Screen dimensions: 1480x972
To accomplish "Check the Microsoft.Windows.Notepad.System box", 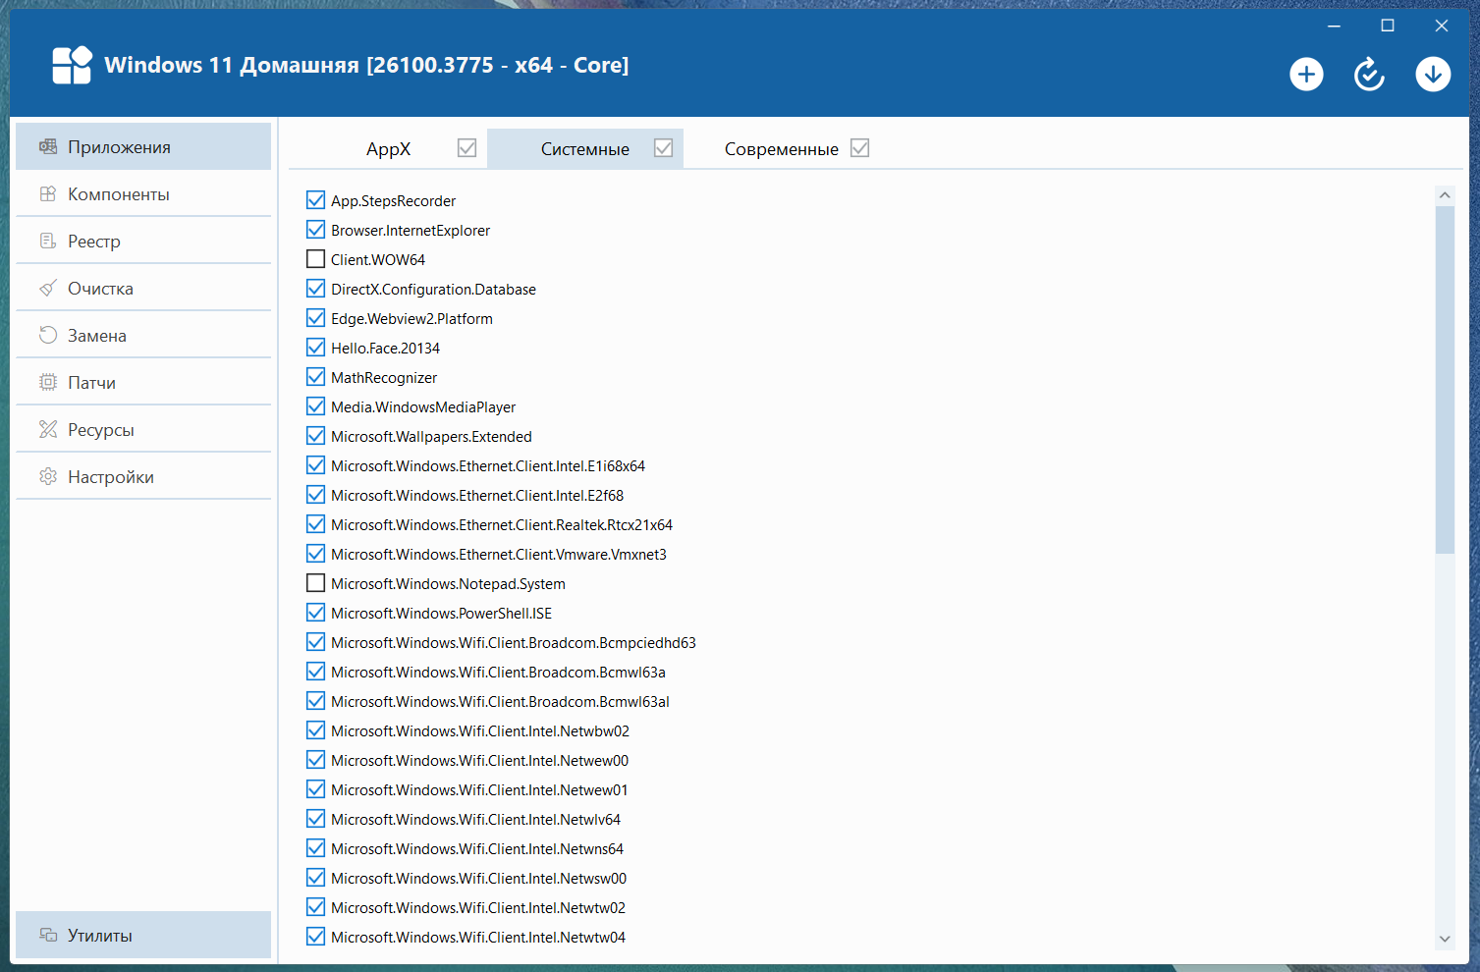I will (x=316, y=583).
